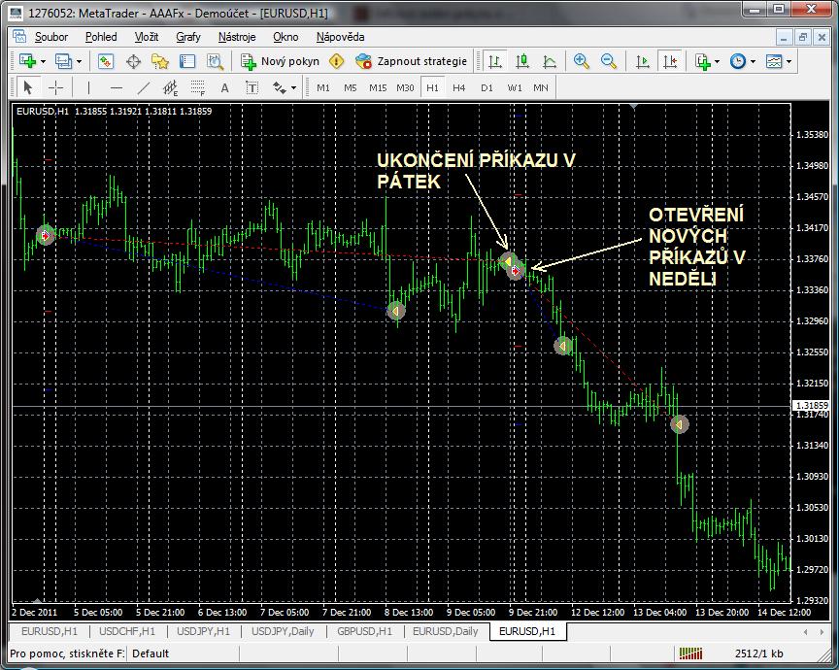Select the trendline tool
This screenshot has width=839, height=670.
pos(144,87)
